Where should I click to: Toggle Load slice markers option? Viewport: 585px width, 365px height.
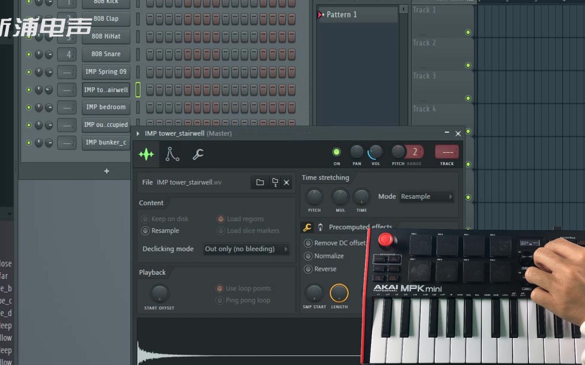(248, 231)
